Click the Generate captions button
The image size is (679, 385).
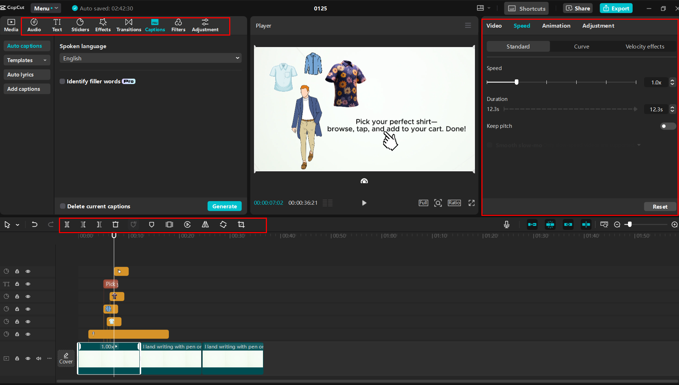[x=224, y=206]
